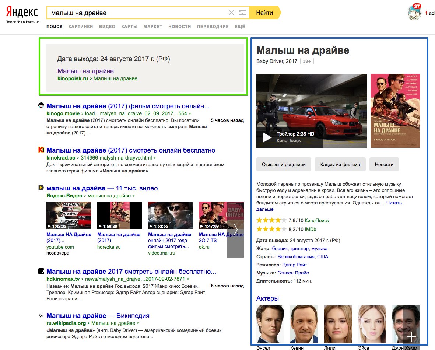The width and height of the screenshot is (435, 350).
Task: Play the 1:47:09 ok.ru video thumbnail
Action: pyautogui.click(x=213, y=216)
